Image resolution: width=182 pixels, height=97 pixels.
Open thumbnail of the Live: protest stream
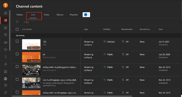coord(31,83)
